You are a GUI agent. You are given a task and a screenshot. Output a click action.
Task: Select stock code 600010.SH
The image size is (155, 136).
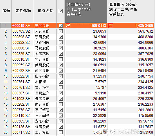click(21, 59)
